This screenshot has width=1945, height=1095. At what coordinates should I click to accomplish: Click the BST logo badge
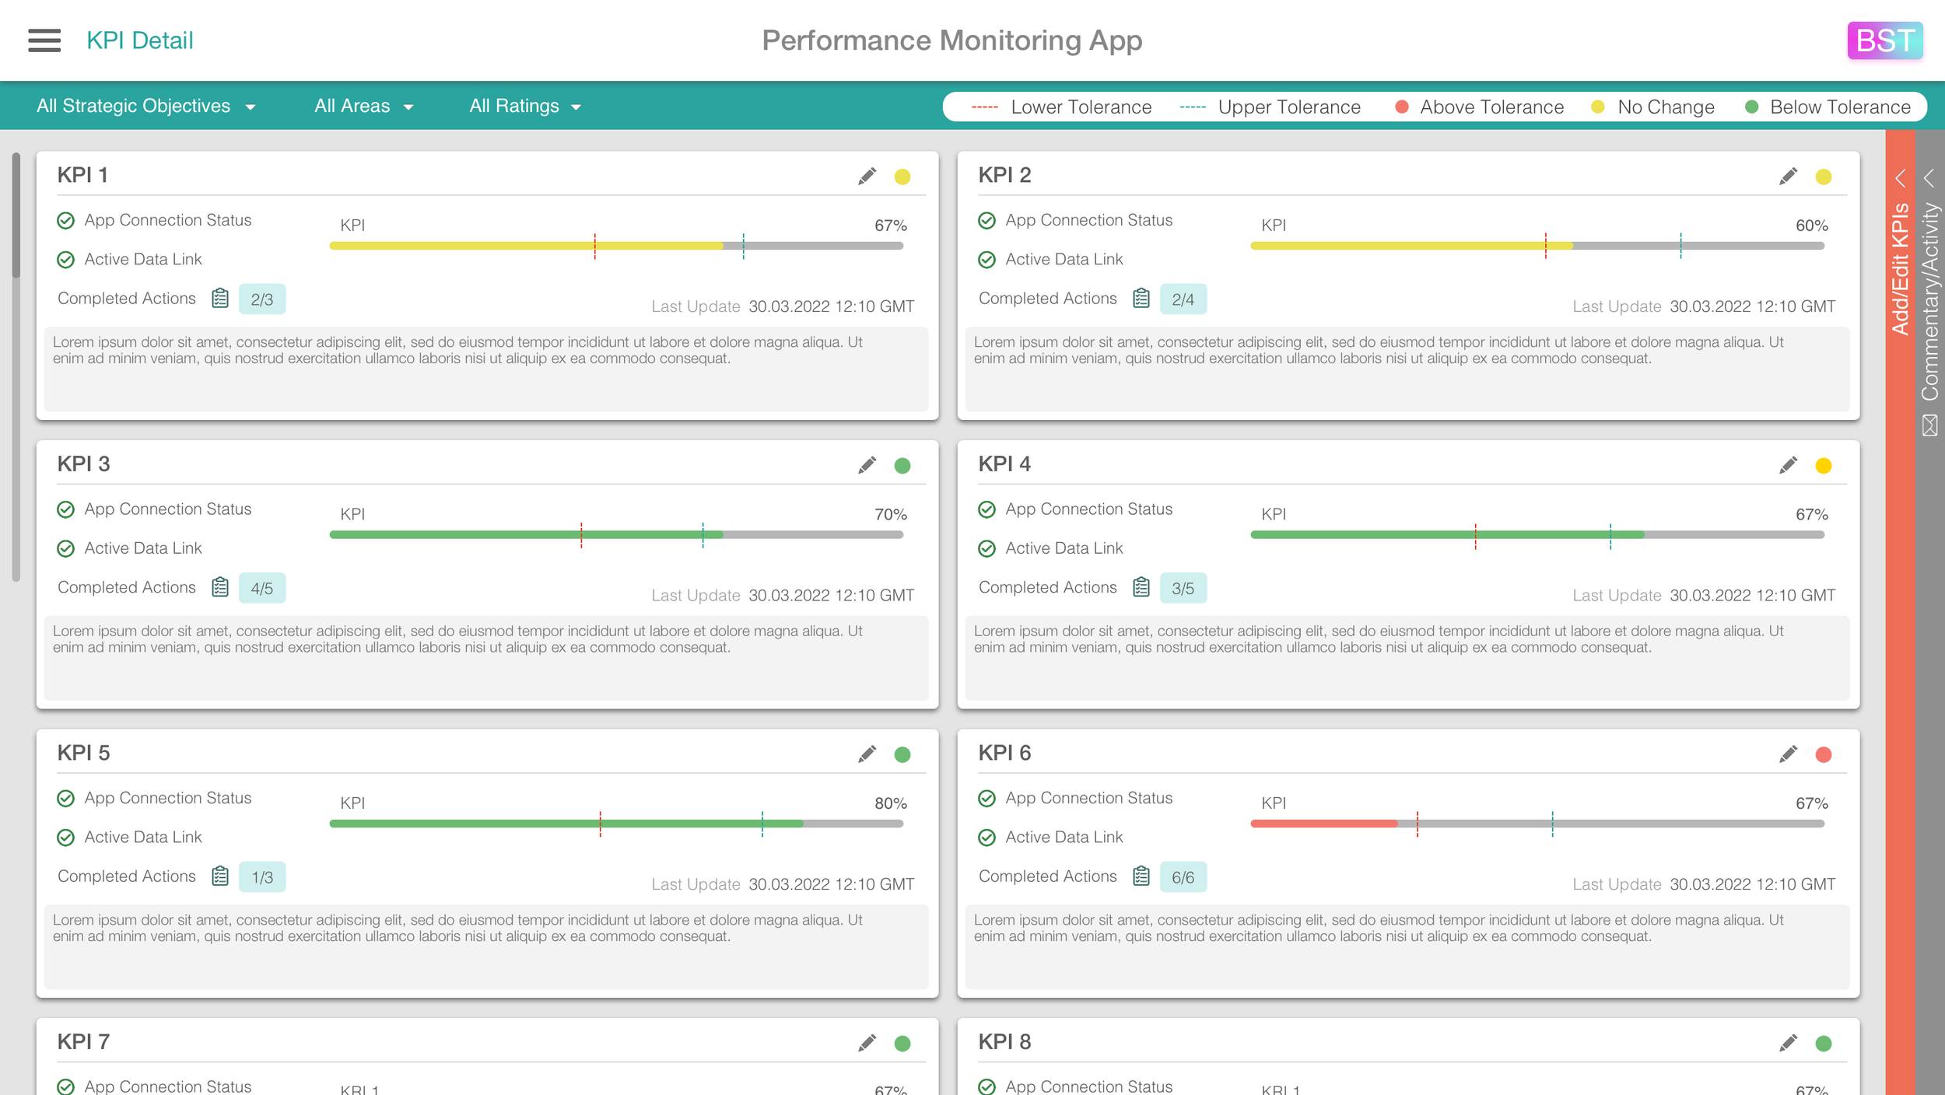1884,40
